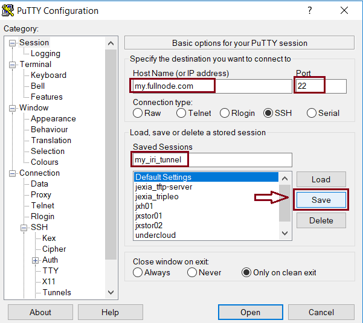The image size is (363, 323).
Task: Click the PuTTY icon in title bar
Action: coord(8,11)
